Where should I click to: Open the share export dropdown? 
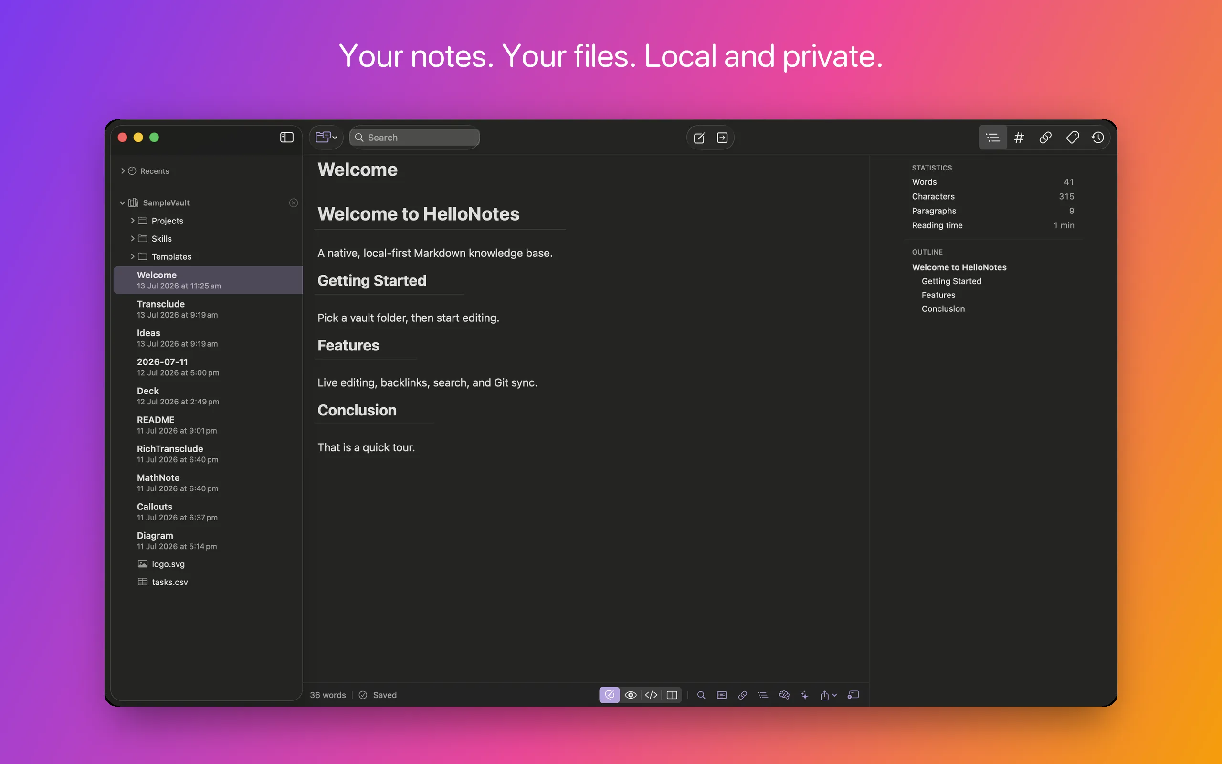click(828, 695)
